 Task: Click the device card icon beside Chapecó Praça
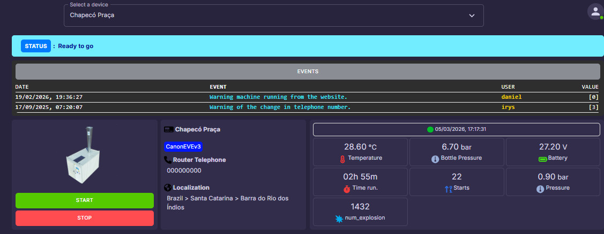click(168, 129)
